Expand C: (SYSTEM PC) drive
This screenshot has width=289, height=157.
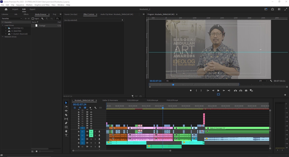(x=6, y=28)
